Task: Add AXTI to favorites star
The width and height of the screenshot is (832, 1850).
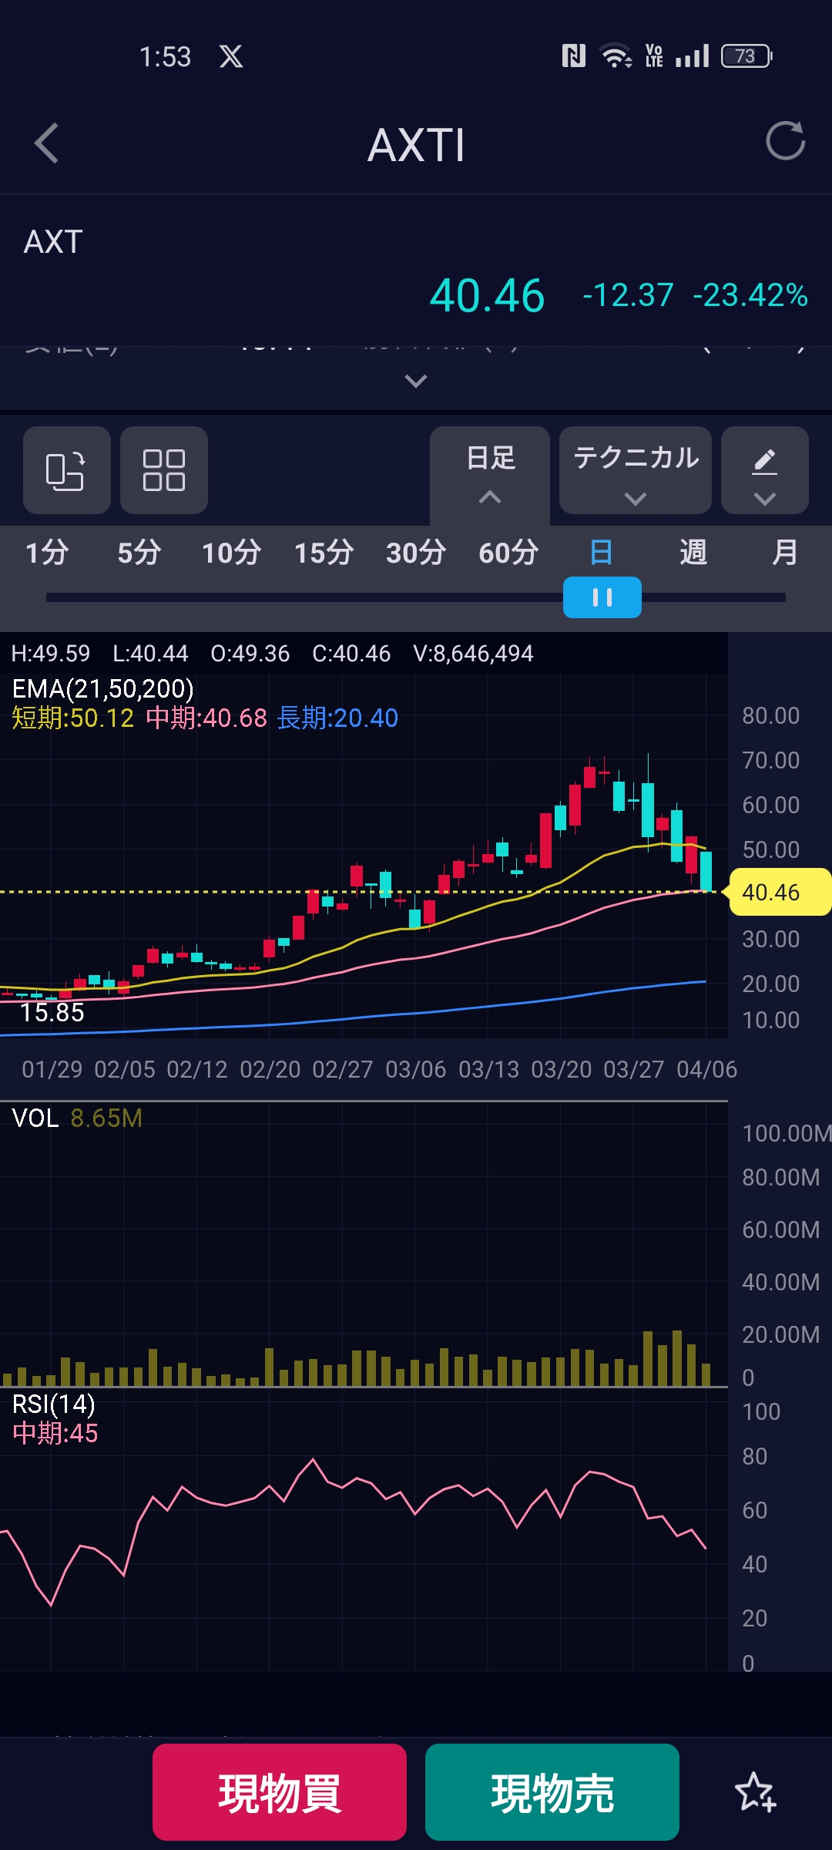Action: pyautogui.click(x=755, y=1791)
